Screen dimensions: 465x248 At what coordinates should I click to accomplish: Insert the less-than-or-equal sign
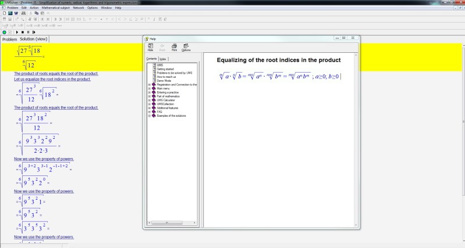pos(130,19)
